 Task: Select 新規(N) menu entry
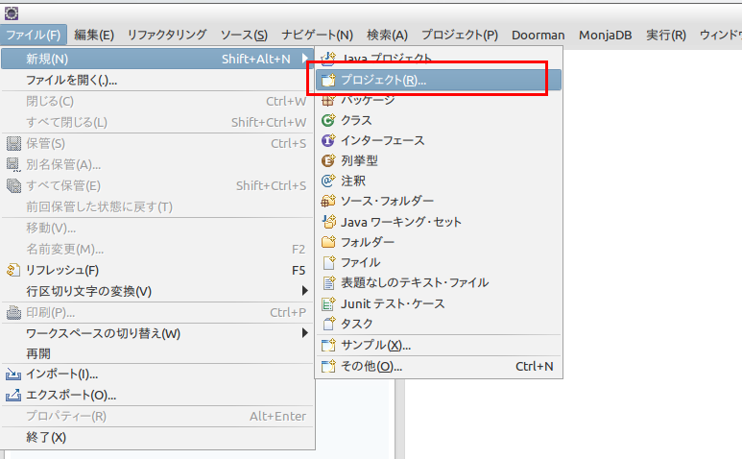pyautogui.click(x=157, y=59)
